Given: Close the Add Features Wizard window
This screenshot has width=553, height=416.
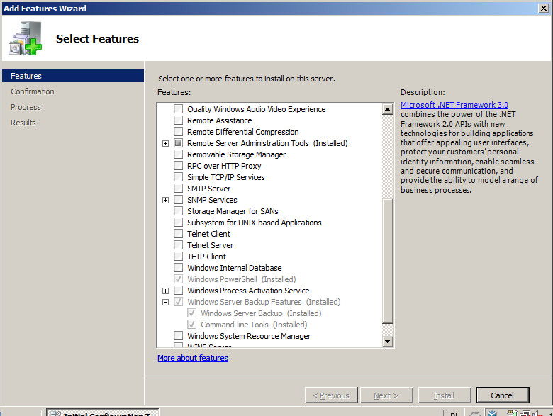Looking at the screenshot, I should pos(544,8).
